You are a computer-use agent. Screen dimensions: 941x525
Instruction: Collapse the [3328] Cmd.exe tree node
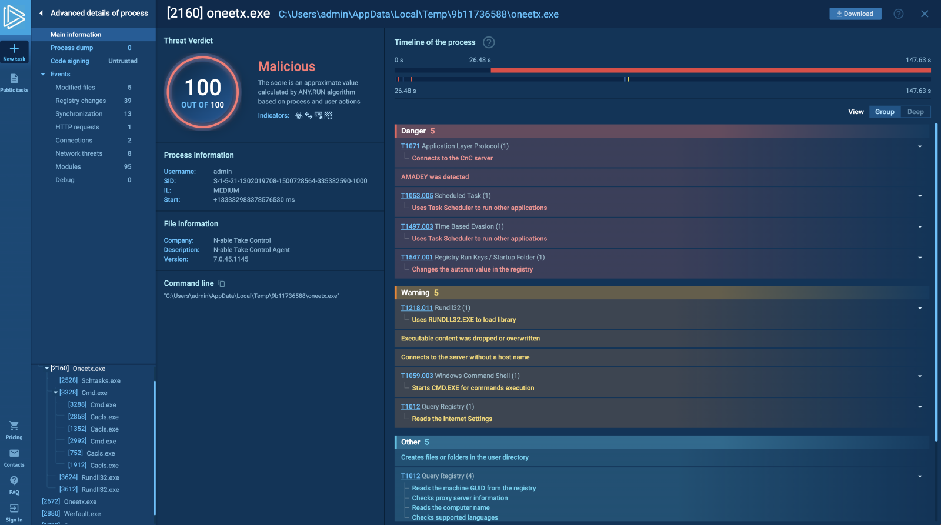[x=56, y=393]
